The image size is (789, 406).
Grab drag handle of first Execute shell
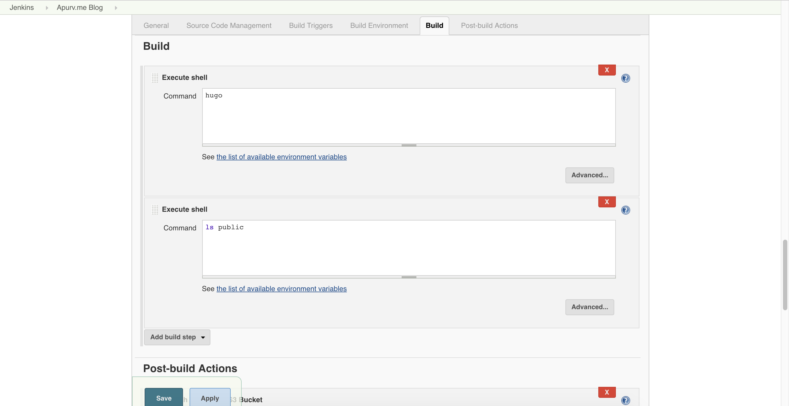[155, 78]
